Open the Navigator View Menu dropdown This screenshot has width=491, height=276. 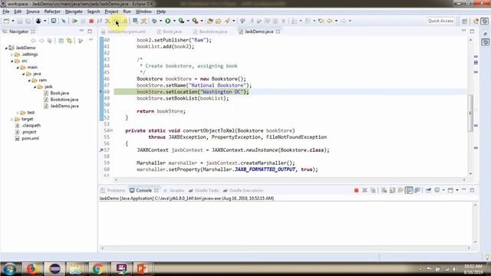91,40
